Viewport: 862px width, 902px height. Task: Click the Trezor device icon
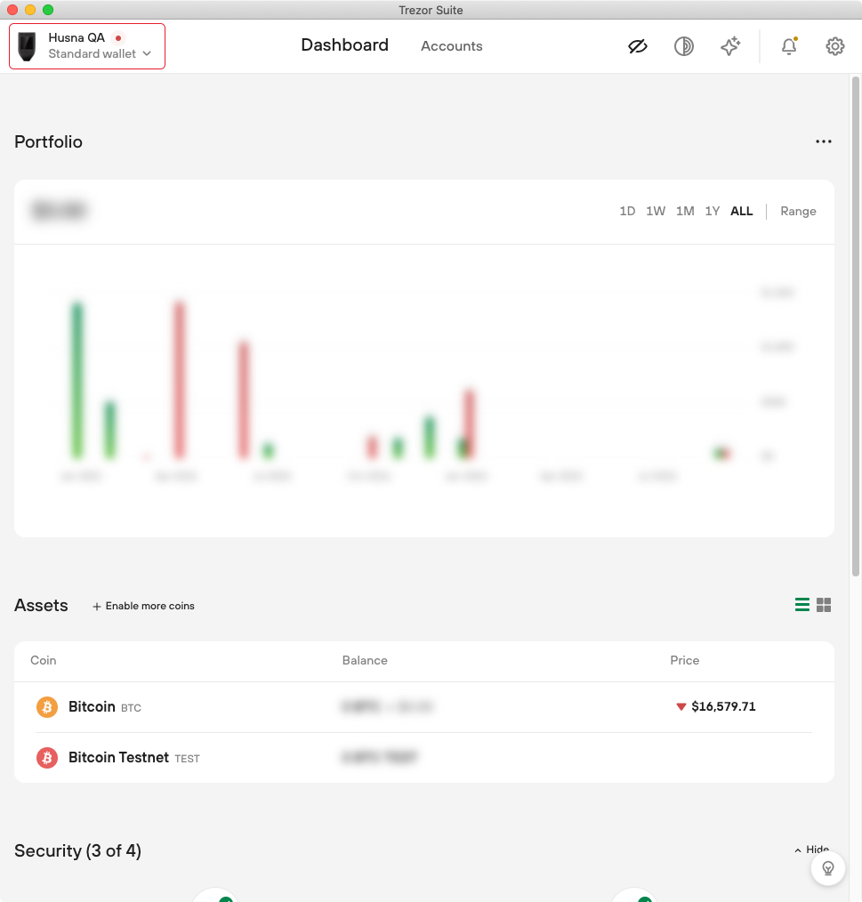point(27,46)
